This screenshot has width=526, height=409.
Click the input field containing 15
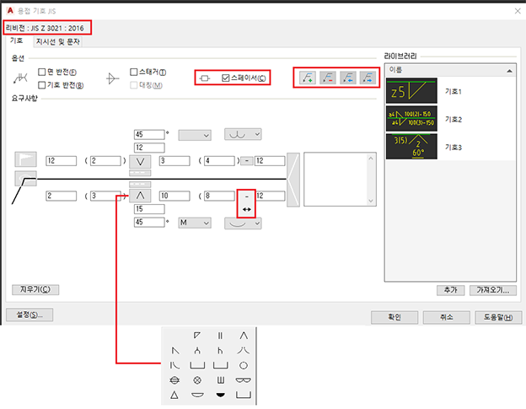click(x=149, y=209)
